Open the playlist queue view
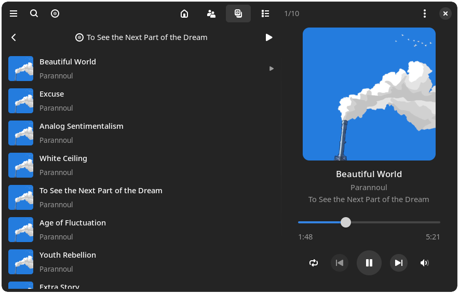459x294 pixels. point(265,14)
